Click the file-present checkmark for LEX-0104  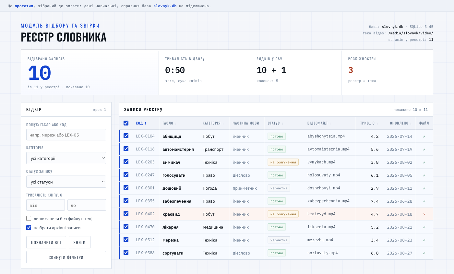[424, 137]
